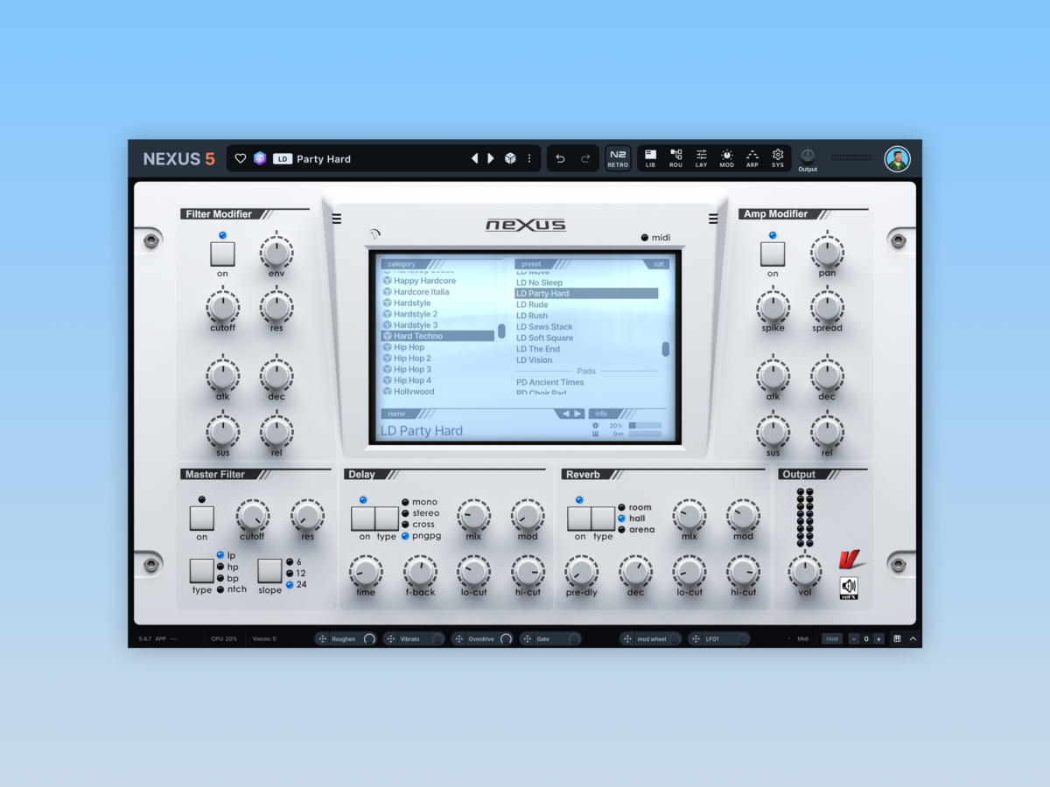Toggle the Master Filter on button
This screenshot has width=1050, height=787.
202,519
